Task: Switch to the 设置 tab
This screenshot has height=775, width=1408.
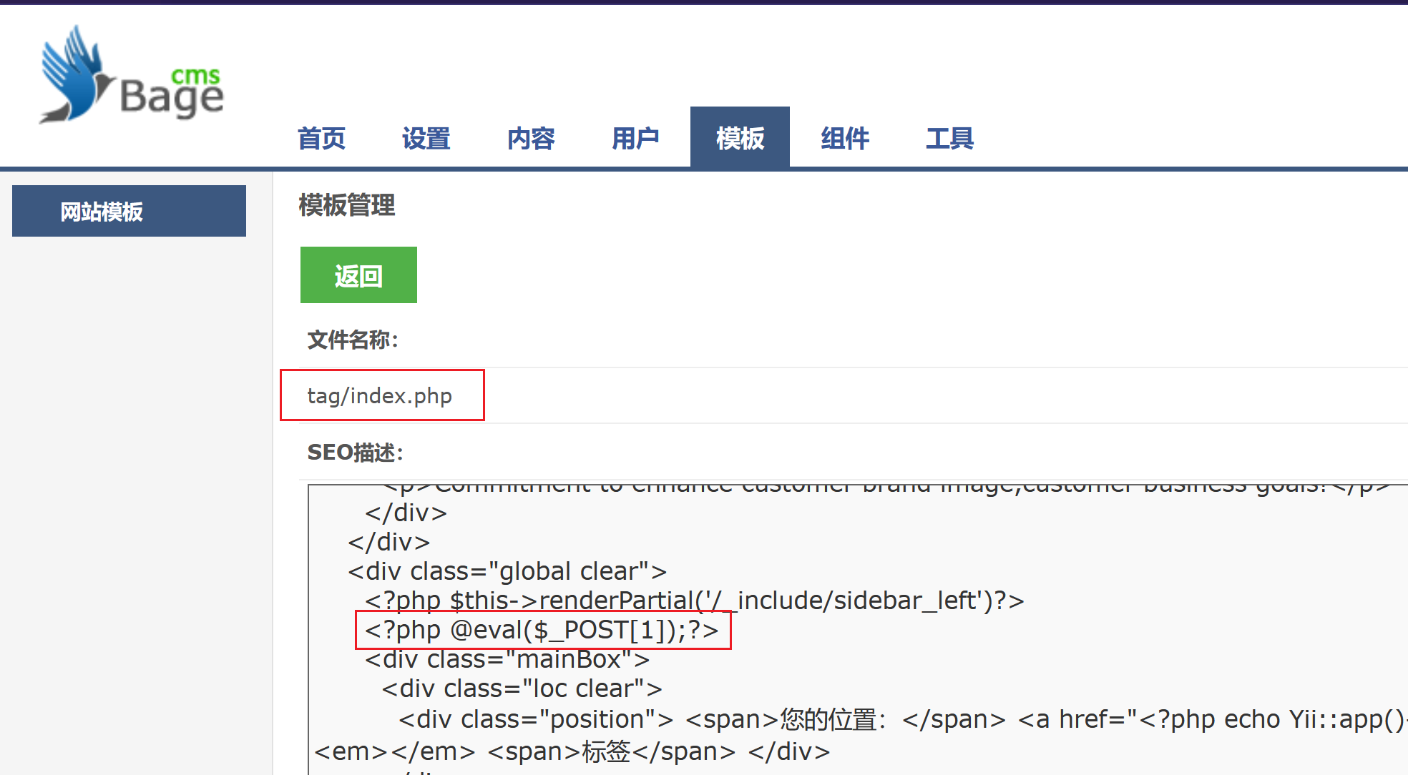Action: pos(426,138)
